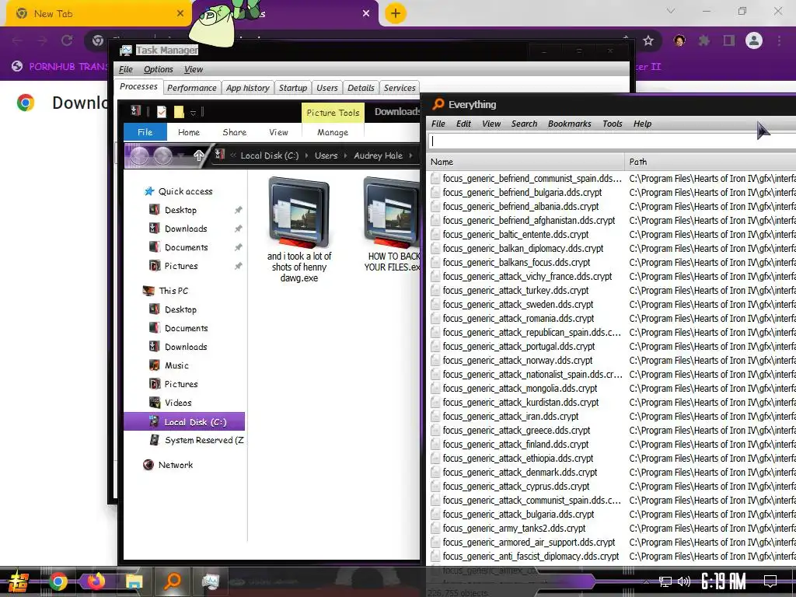This screenshot has width=796, height=597.
Task: Switch to Startup tab in Task Manager
Action: coord(293,88)
